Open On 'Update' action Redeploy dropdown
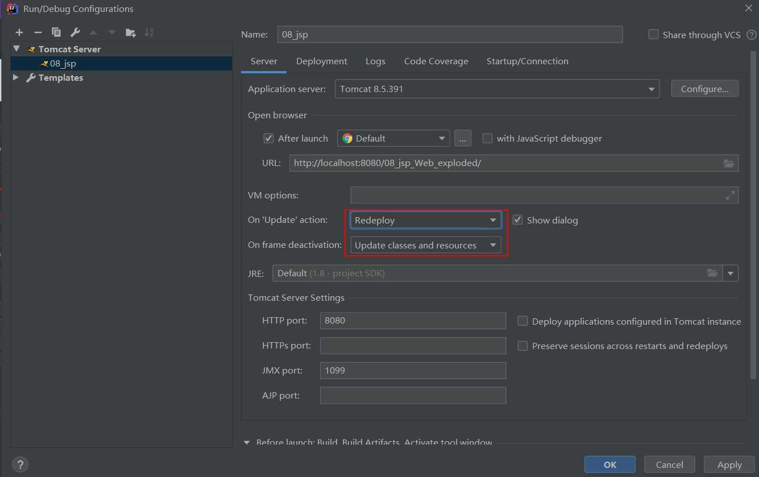Screen dimensions: 759x477 click(x=425, y=220)
